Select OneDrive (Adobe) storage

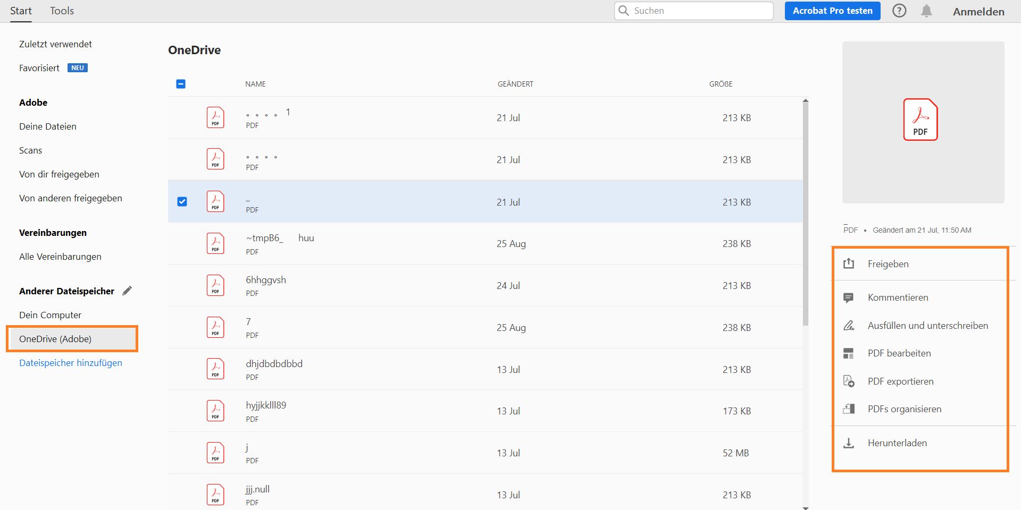(72, 339)
